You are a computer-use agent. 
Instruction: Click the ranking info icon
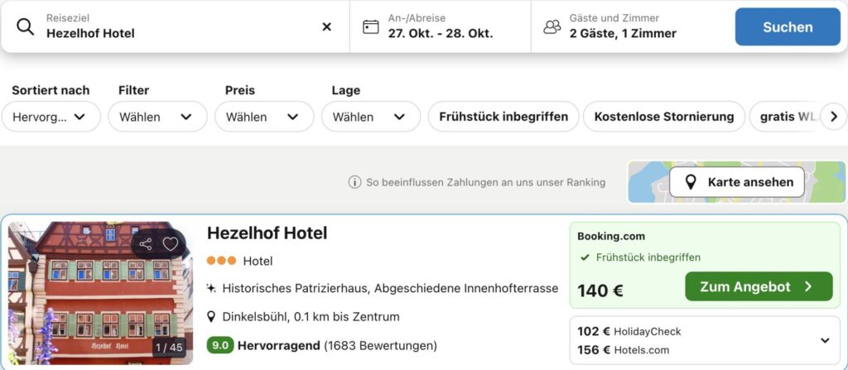pos(354,182)
